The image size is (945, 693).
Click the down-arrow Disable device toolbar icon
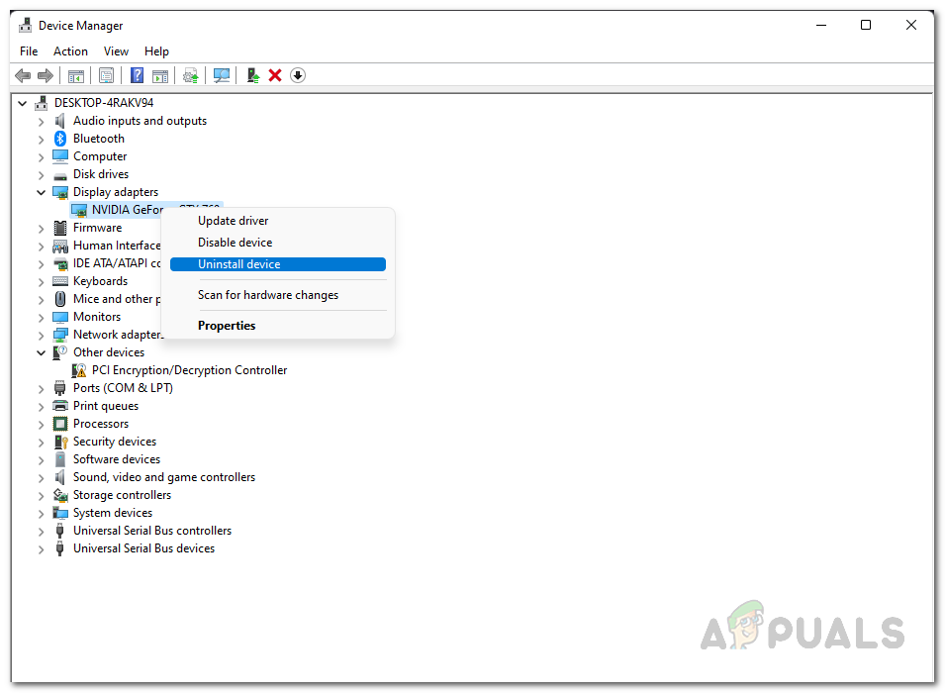(x=298, y=75)
